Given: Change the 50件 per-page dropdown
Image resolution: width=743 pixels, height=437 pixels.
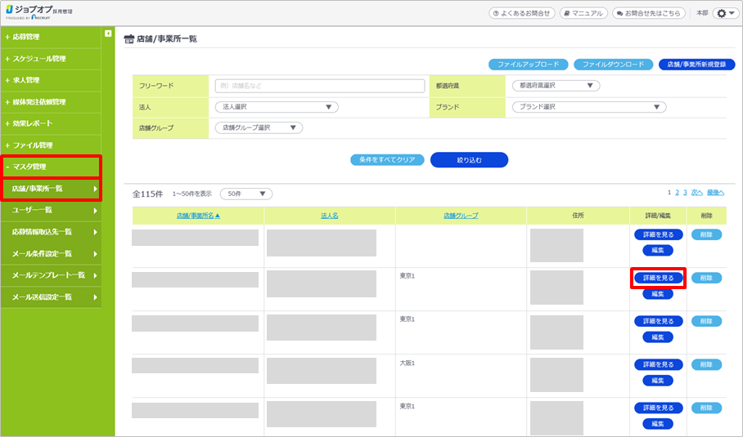Looking at the screenshot, I should coord(245,194).
